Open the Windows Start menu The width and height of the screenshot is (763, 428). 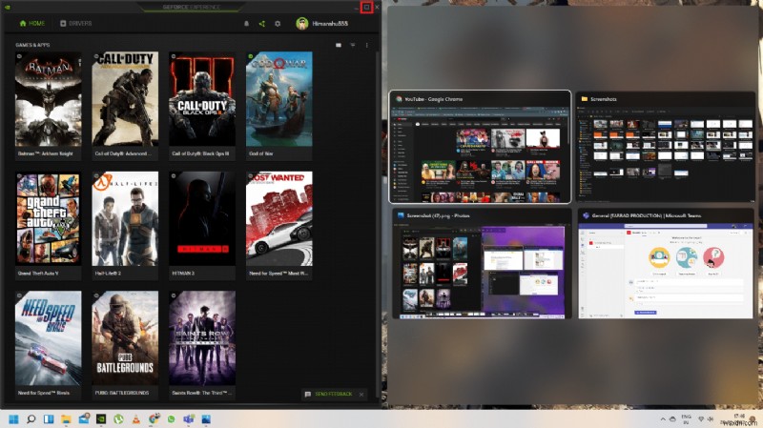(13, 418)
